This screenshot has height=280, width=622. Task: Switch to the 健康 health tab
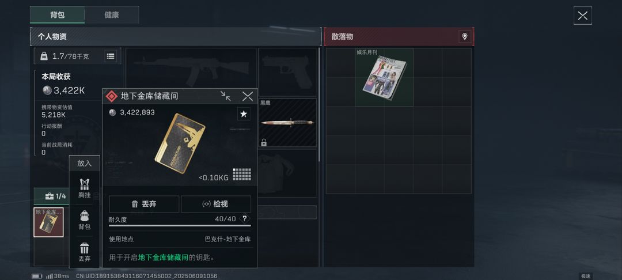(x=112, y=15)
